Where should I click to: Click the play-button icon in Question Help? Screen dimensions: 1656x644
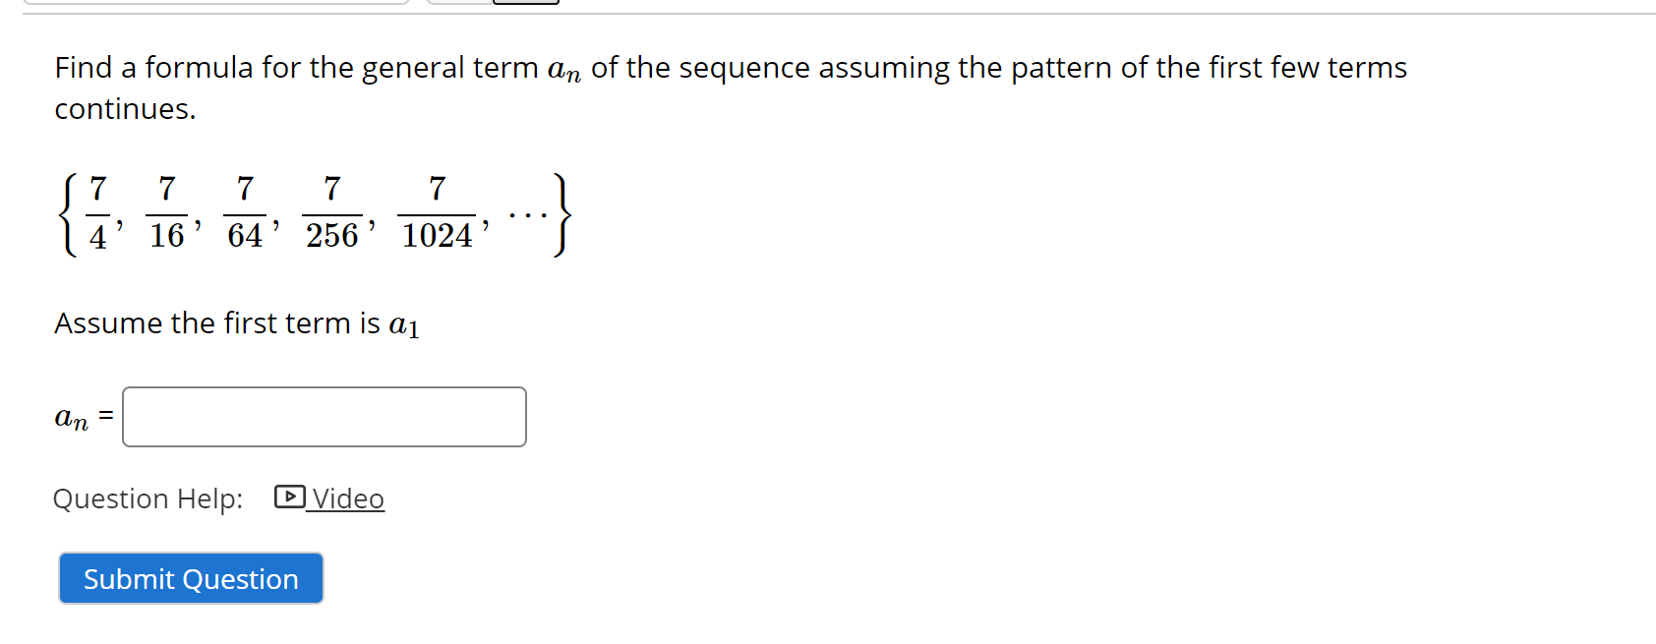click(290, 498)
